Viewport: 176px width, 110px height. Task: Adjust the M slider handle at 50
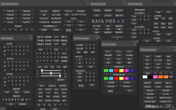click(51, 73)
